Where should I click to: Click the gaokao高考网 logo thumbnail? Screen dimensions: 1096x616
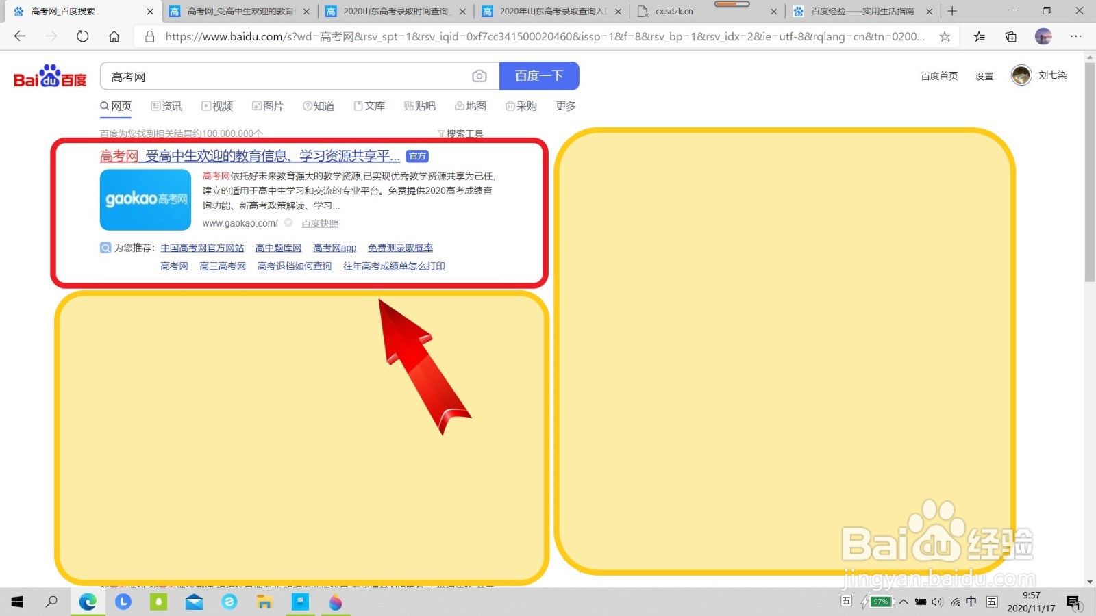(x=145, y=200)
